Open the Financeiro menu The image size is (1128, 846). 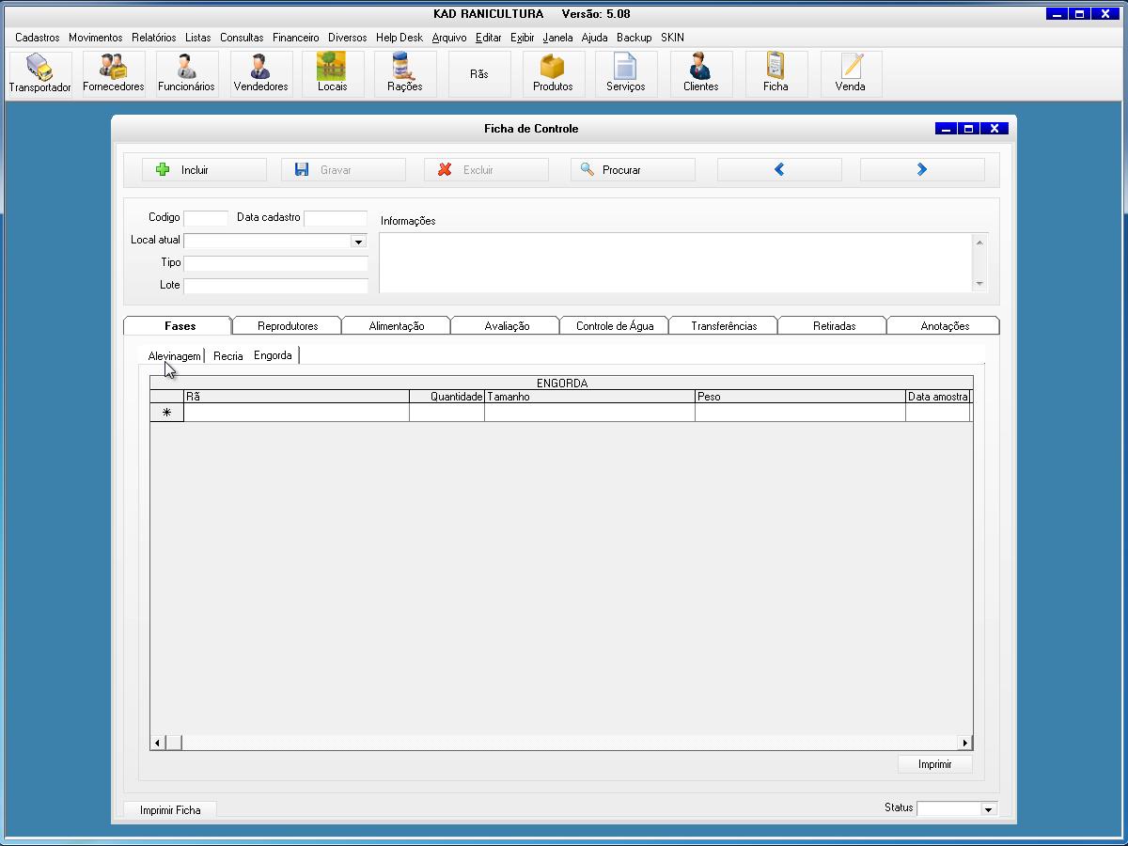point(295,38)
